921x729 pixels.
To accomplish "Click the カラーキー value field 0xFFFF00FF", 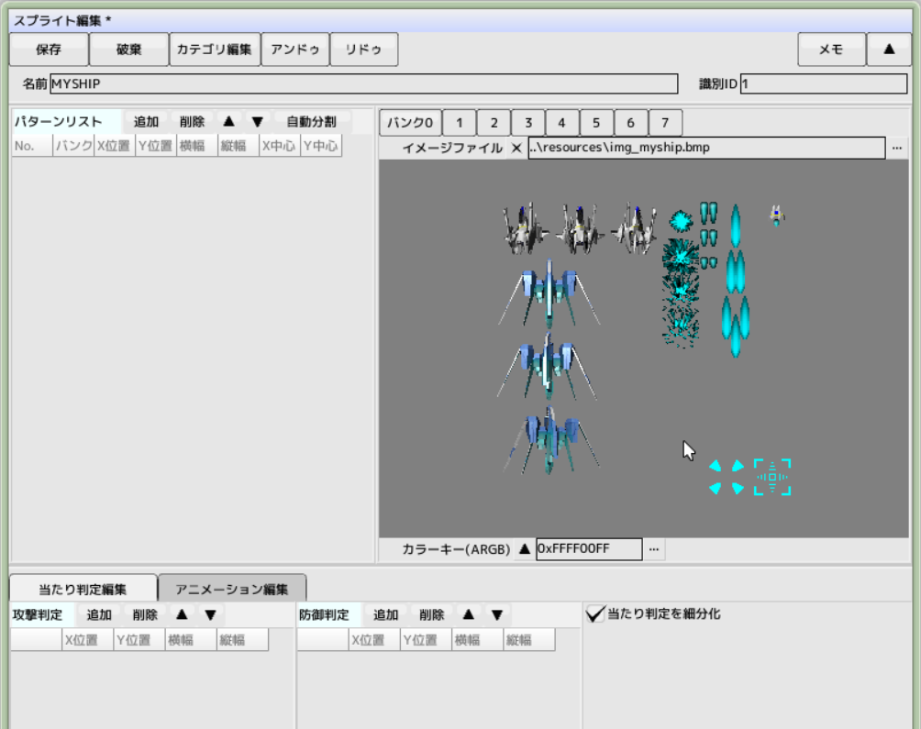I will [588, 549].
